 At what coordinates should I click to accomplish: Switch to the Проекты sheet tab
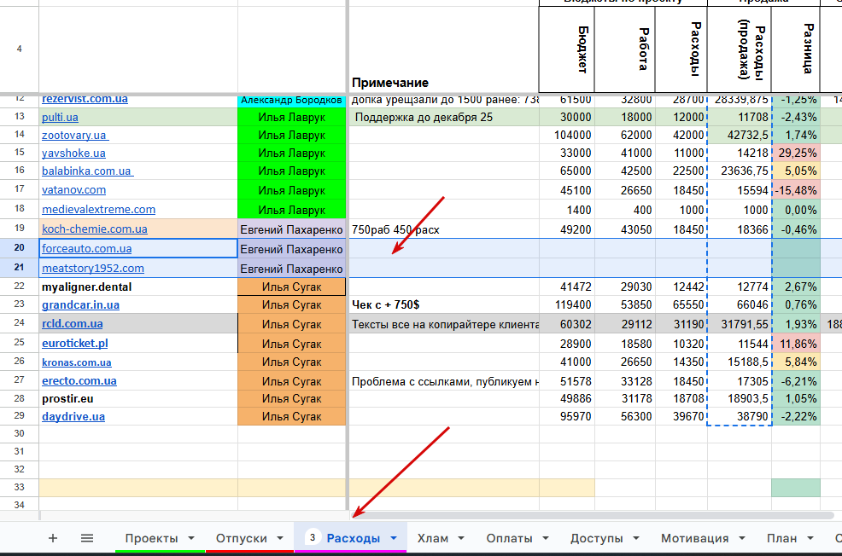pos(151,538)
